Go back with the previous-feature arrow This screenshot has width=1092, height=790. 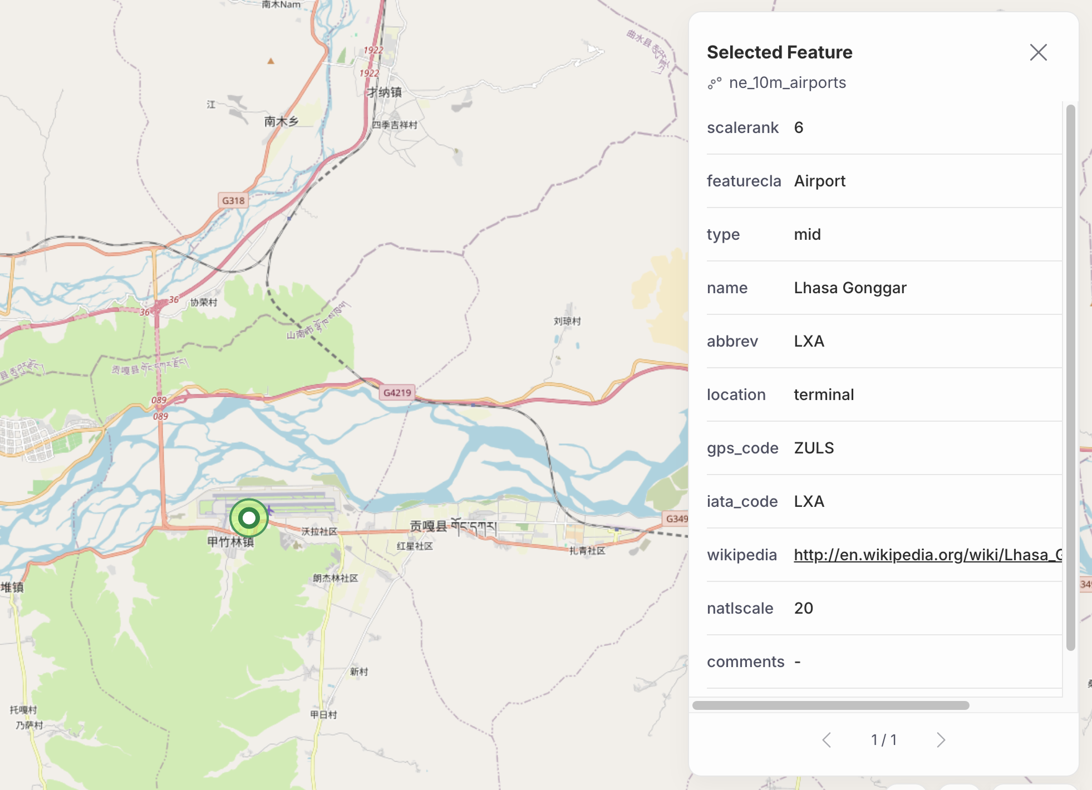coord(826,739)
